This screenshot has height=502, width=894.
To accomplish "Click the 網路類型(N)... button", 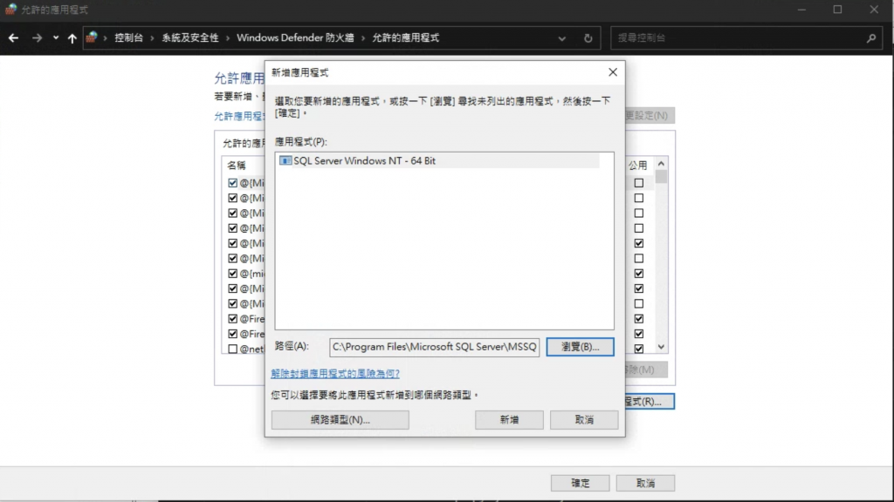I will pyautogui.click(x=340, y=419).
